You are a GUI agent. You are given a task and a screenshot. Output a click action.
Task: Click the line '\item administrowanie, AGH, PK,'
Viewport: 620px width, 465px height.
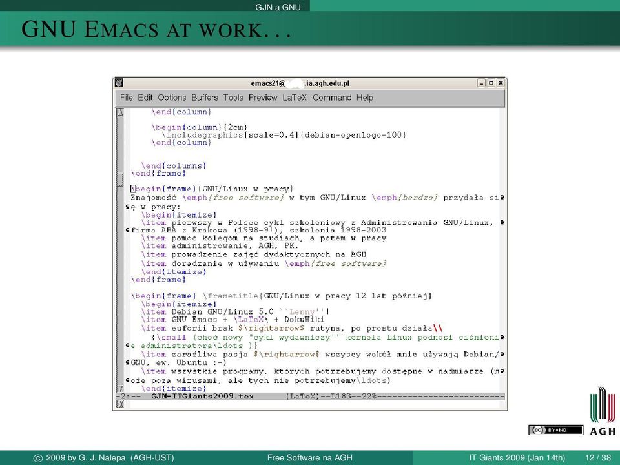point(220,246)
